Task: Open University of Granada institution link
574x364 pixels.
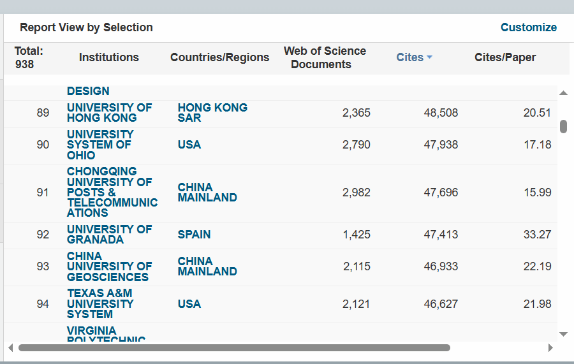Action: click(x=109, y=235)
